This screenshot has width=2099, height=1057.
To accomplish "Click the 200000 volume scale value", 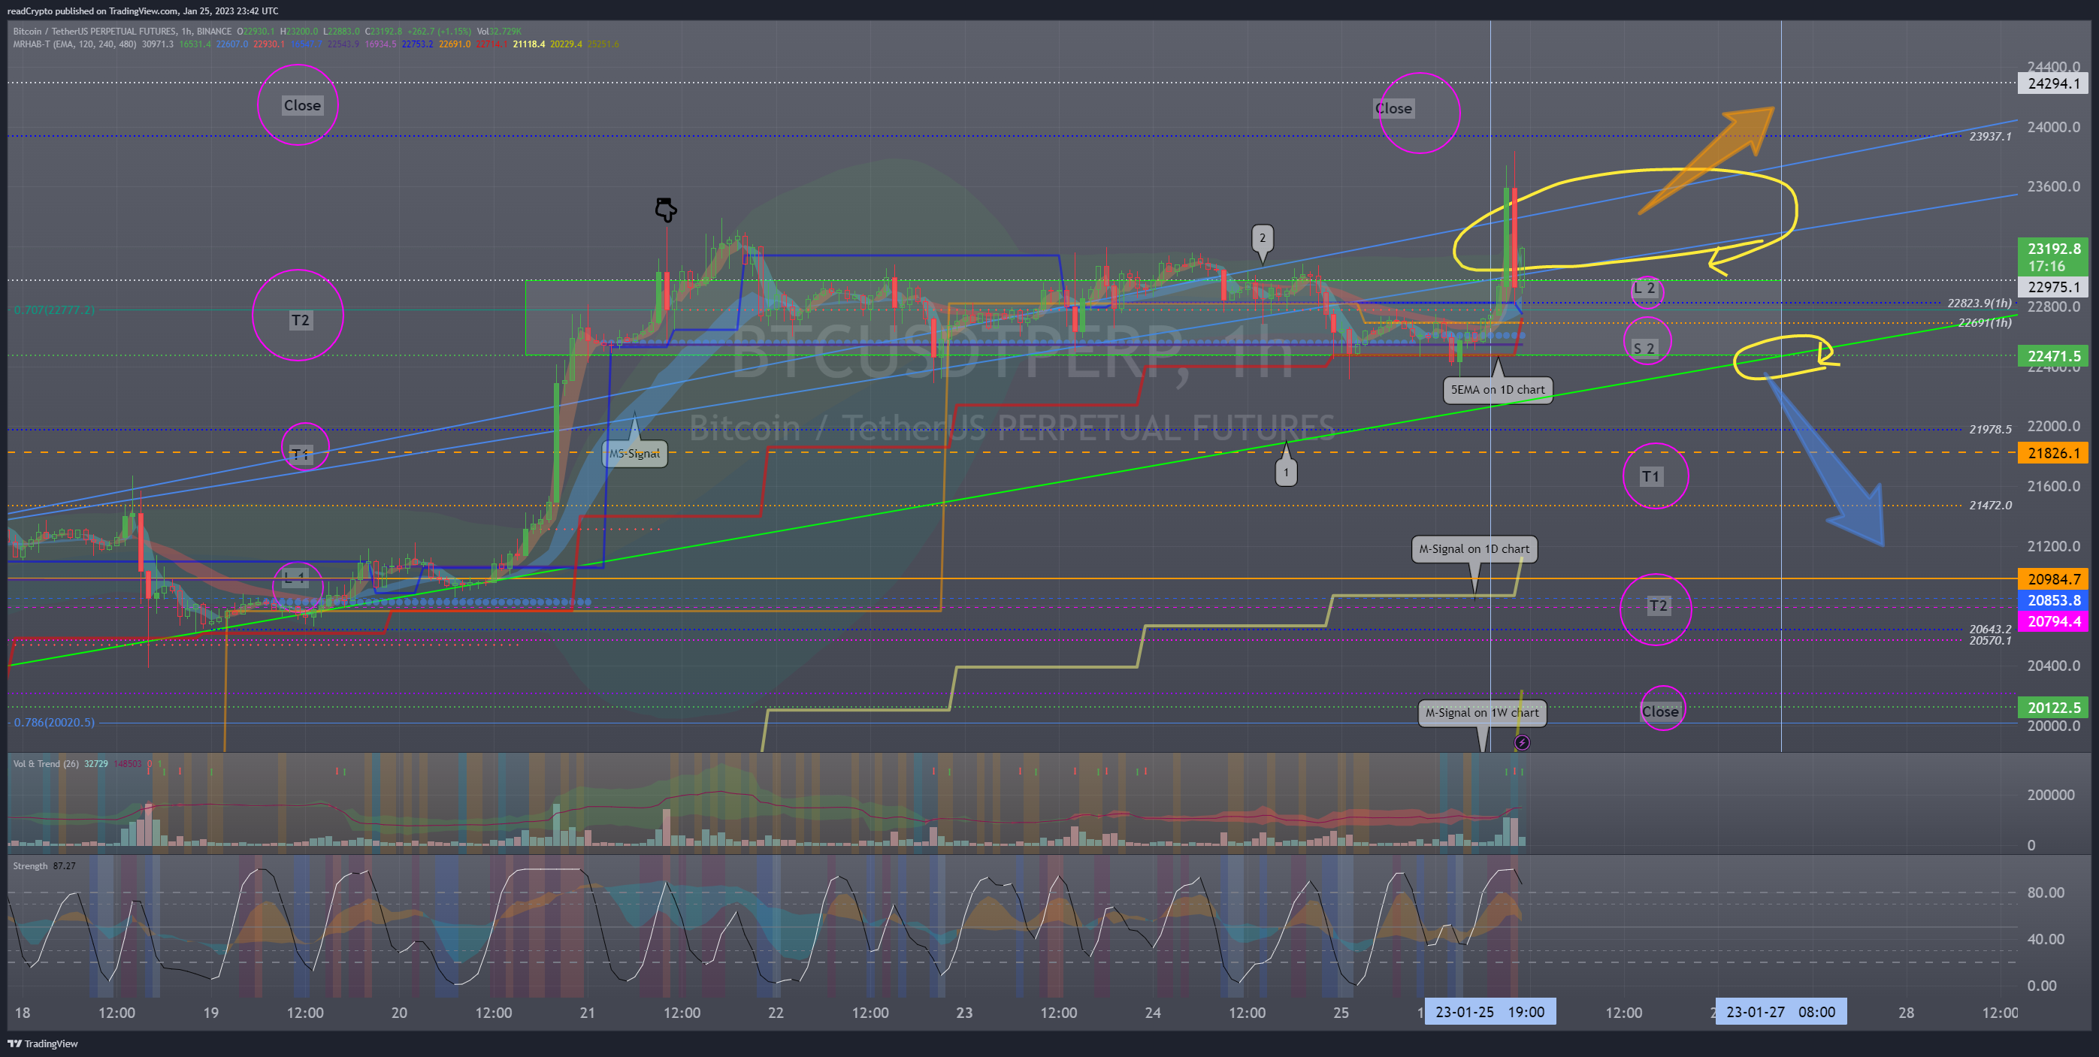I will coord(2050,795).
